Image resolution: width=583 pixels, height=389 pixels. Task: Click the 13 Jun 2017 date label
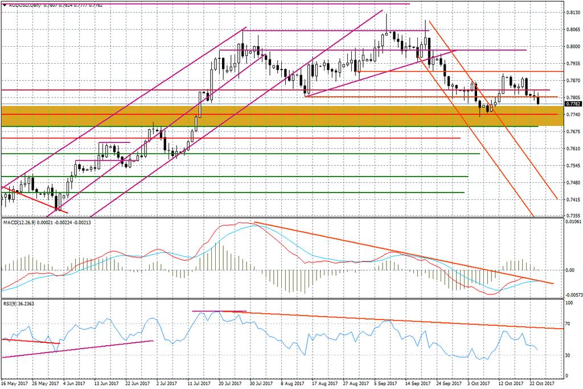tap(106, 383)
